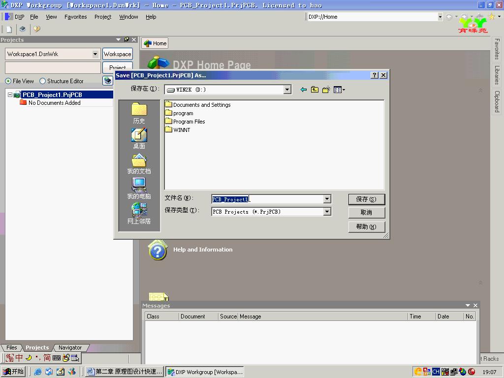
Task: Click the open project stack toolbar icon
Action: (x=23, y=29)
